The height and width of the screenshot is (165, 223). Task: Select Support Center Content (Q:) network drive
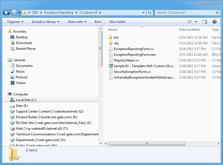[x=50, y=111]
